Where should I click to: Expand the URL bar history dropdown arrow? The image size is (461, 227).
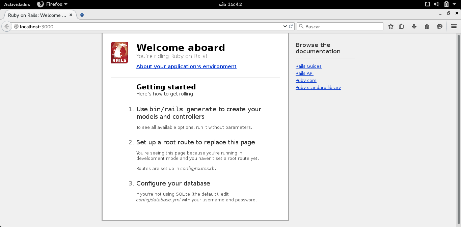[x=285, y=26]
